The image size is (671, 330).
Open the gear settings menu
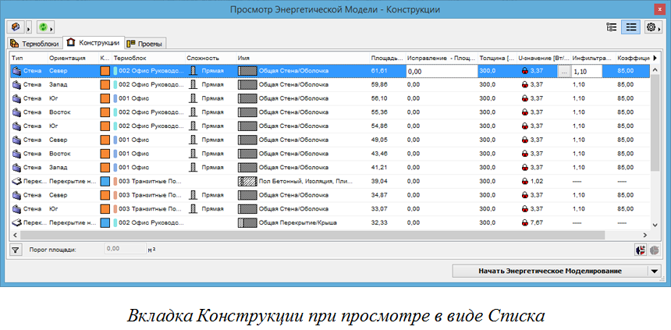(652, 27)
